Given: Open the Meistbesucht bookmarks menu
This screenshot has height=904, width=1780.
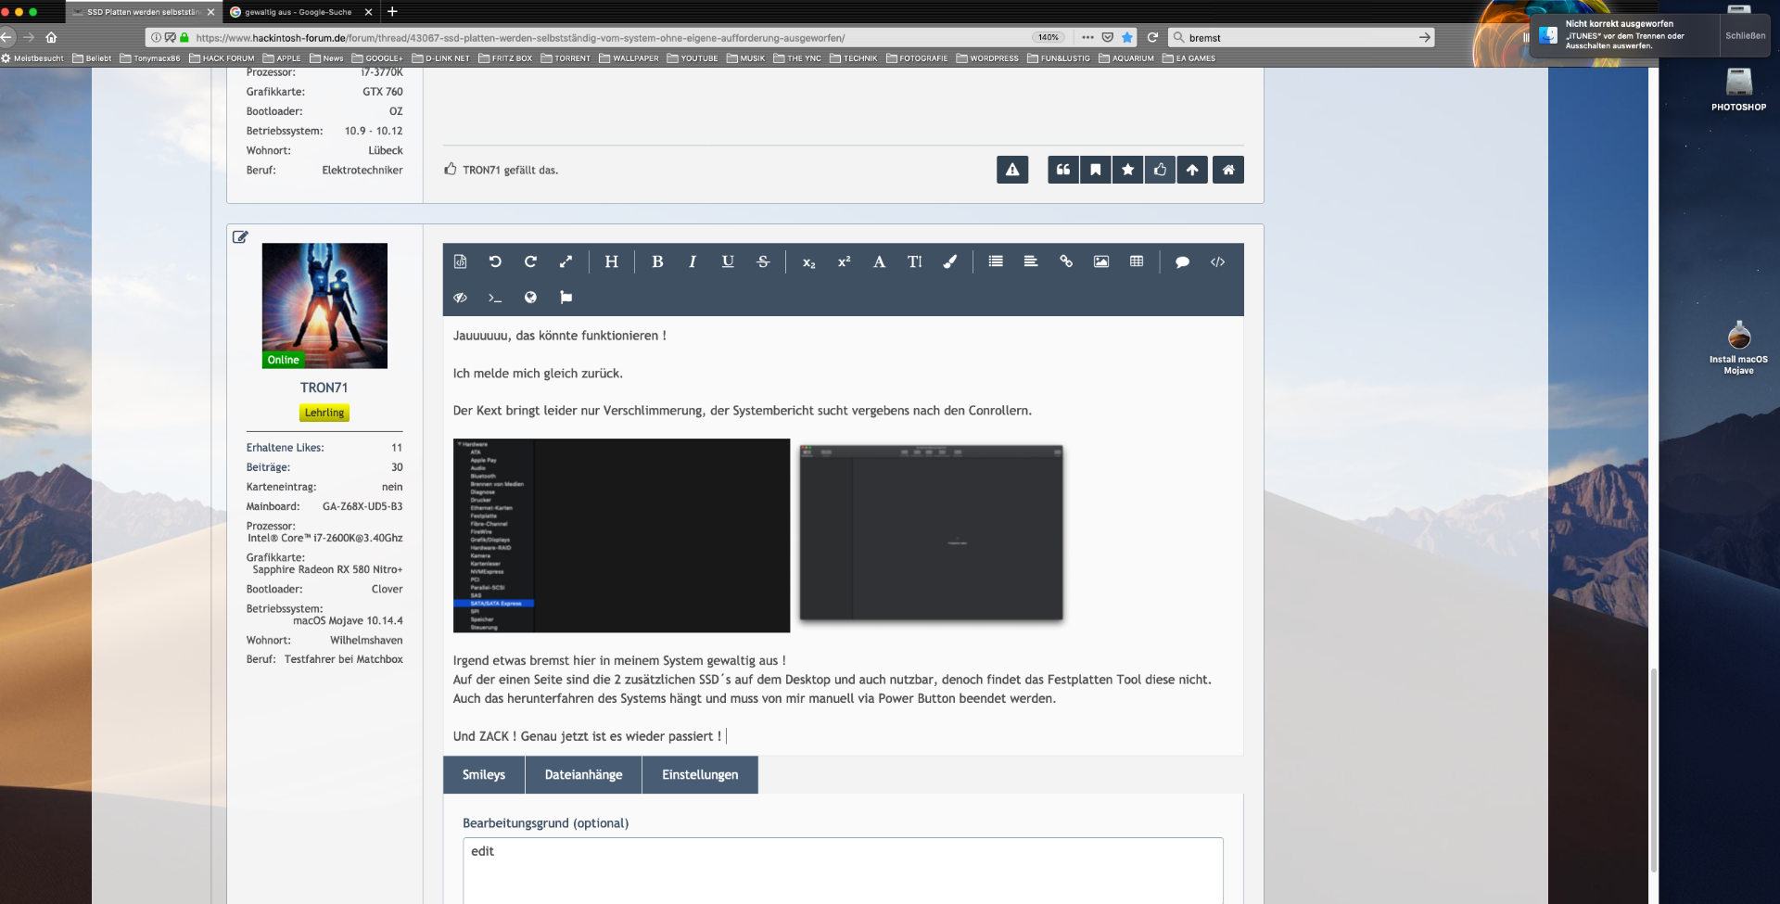Looking at the screenshot, I should 32,58.
